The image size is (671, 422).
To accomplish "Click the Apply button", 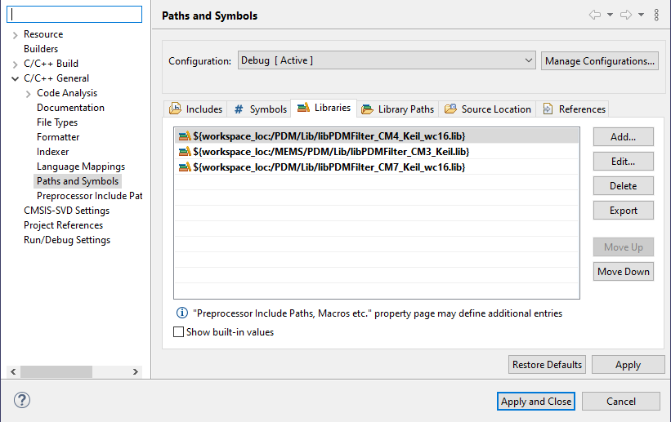I will pos(628,364).
